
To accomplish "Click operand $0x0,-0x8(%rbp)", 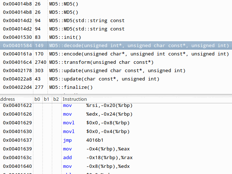I will coord(108,123).
